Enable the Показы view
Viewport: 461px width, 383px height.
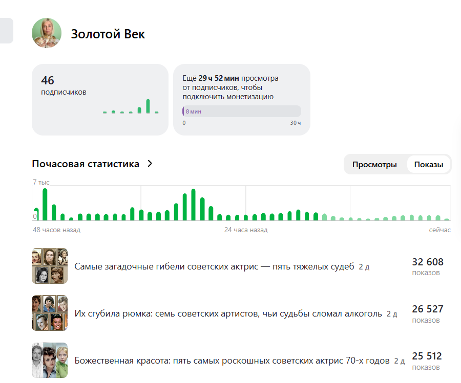coord(429,164)
